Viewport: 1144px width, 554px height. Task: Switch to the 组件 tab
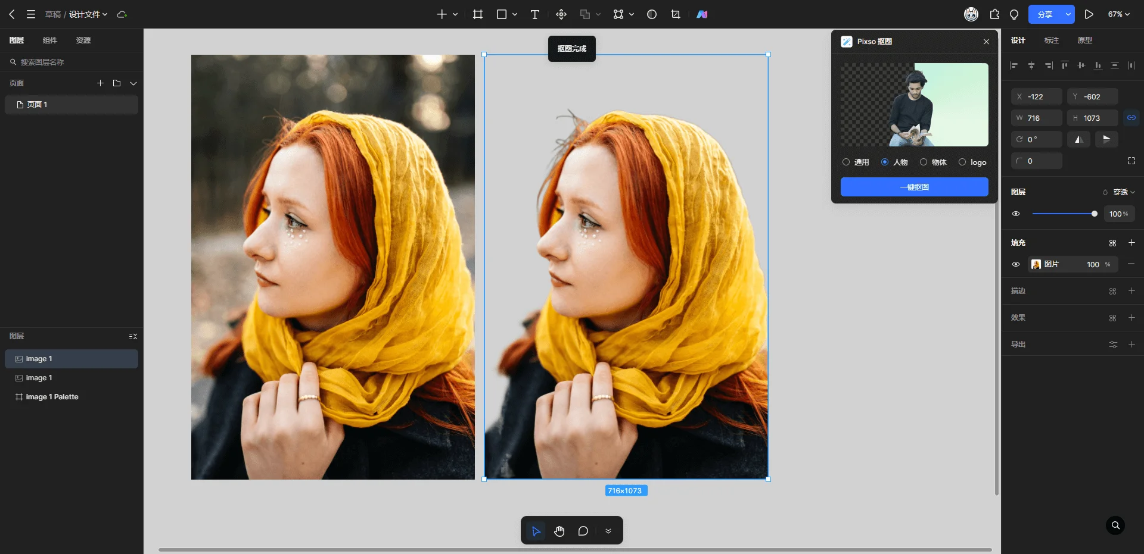click(x=50, y=40)
